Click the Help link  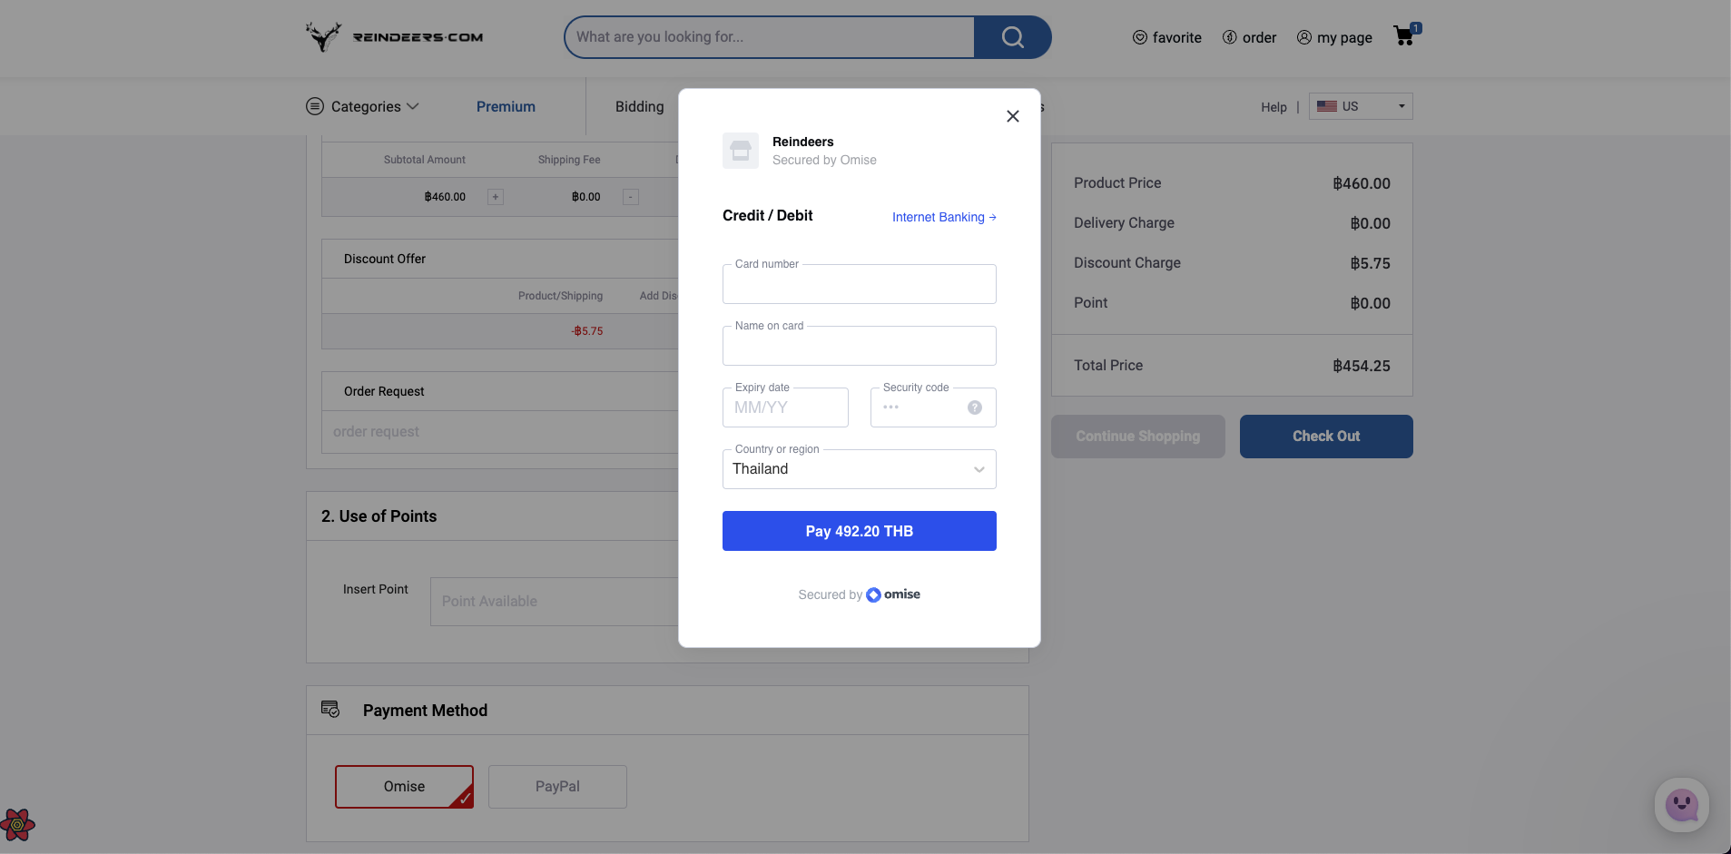point(1274,107)
